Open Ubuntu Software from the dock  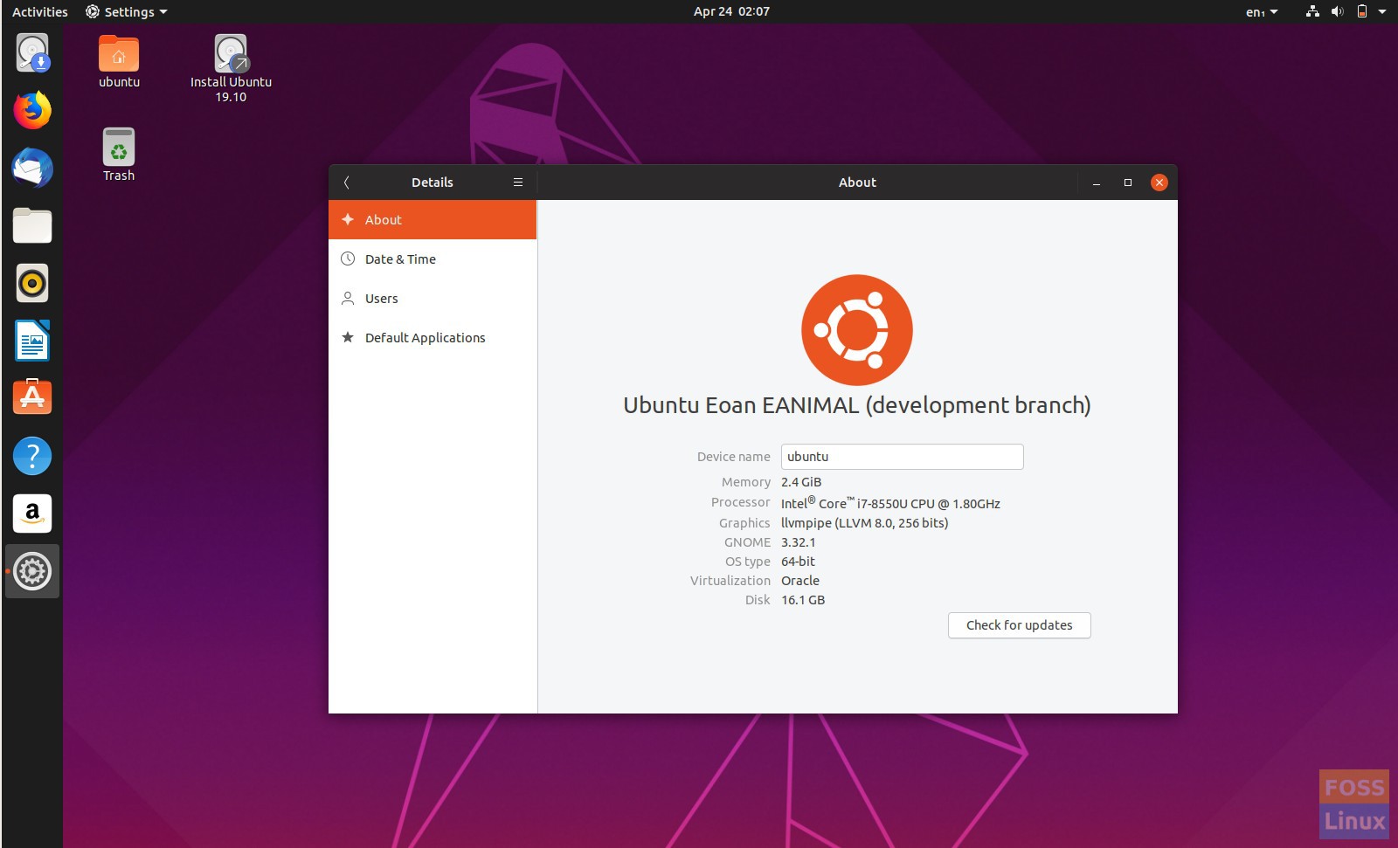tap(32, 397)
